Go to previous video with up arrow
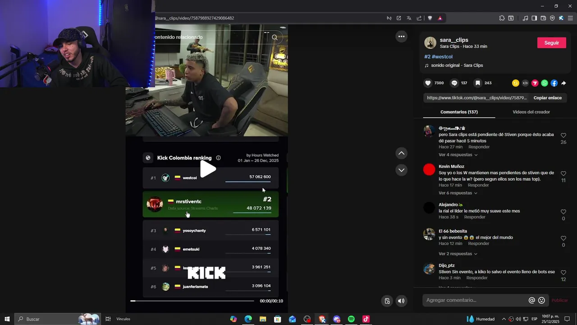 401,153
